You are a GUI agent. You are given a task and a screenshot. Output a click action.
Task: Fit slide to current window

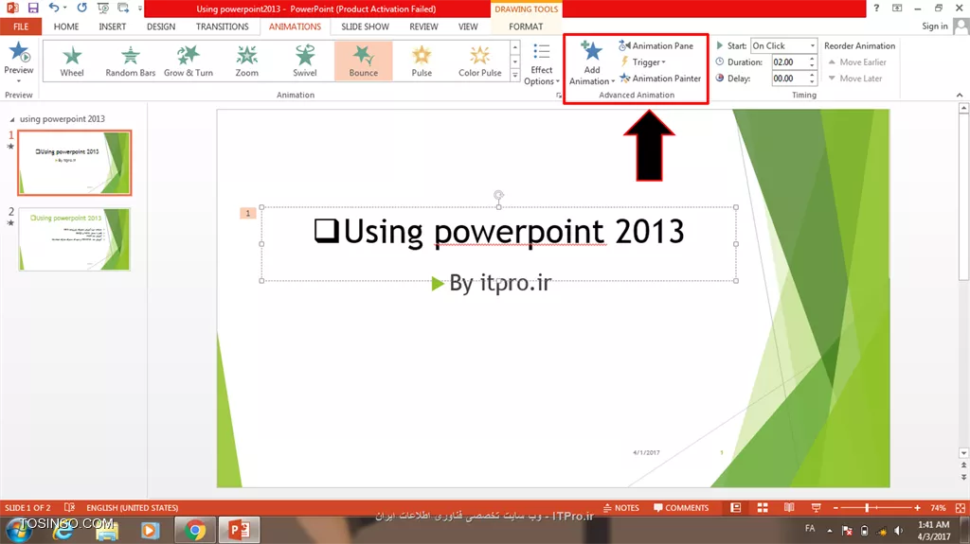point(961,507)
